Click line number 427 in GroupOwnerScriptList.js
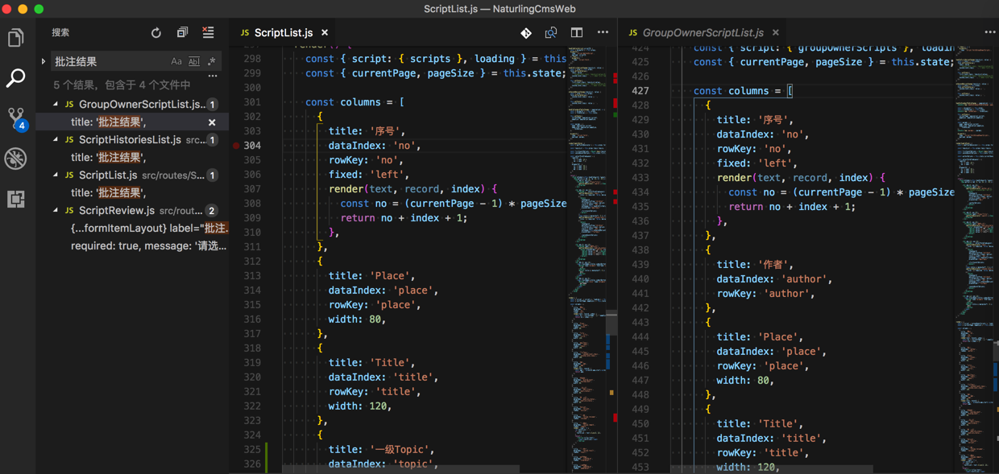 pyautogui.click(x=640, y=91)
